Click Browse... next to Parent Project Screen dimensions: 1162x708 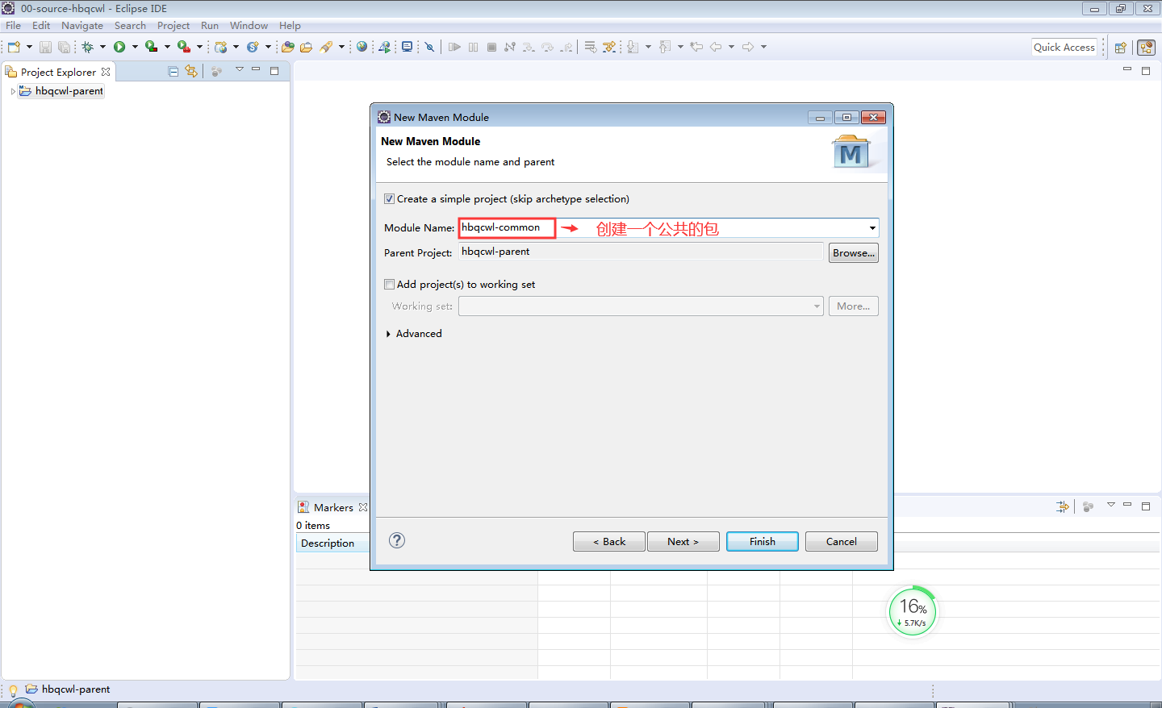[x=854, y=252]
